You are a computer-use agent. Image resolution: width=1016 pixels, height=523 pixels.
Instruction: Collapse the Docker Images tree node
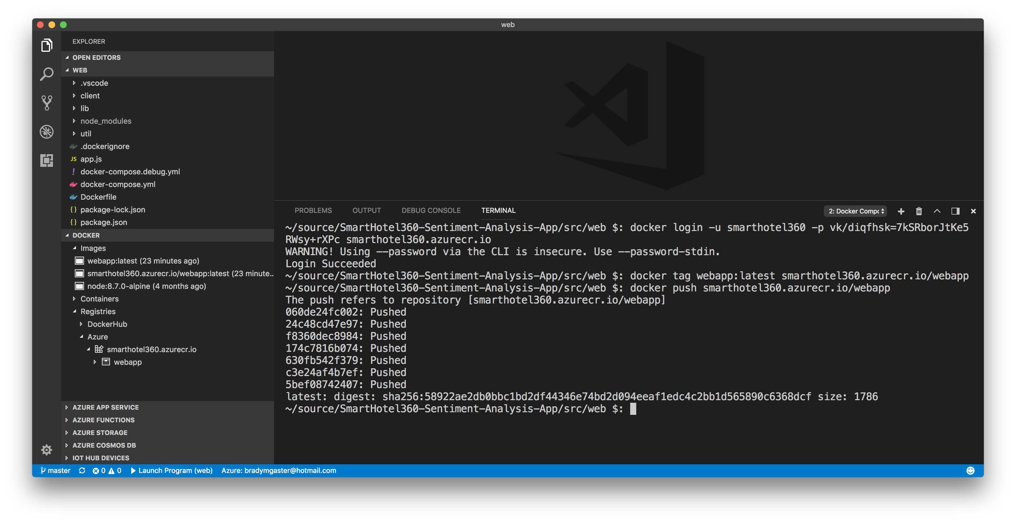(93, 248)
